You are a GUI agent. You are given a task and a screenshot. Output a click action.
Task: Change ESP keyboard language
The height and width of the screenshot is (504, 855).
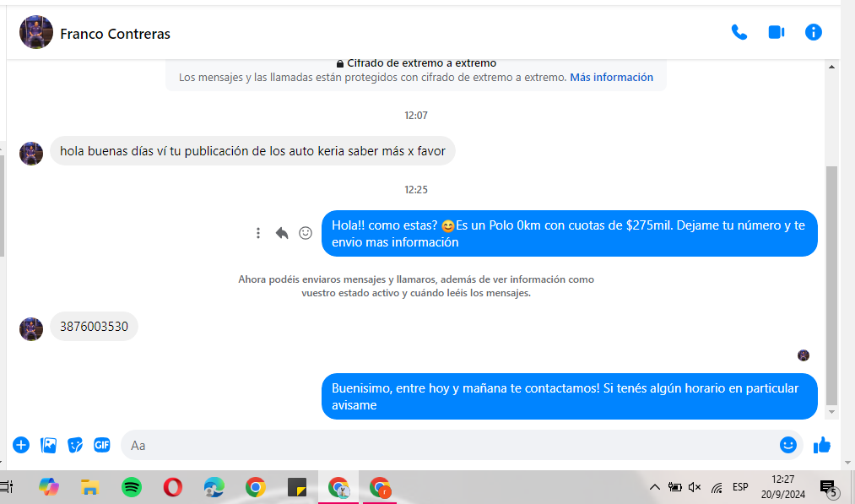(x=740, y=486)
